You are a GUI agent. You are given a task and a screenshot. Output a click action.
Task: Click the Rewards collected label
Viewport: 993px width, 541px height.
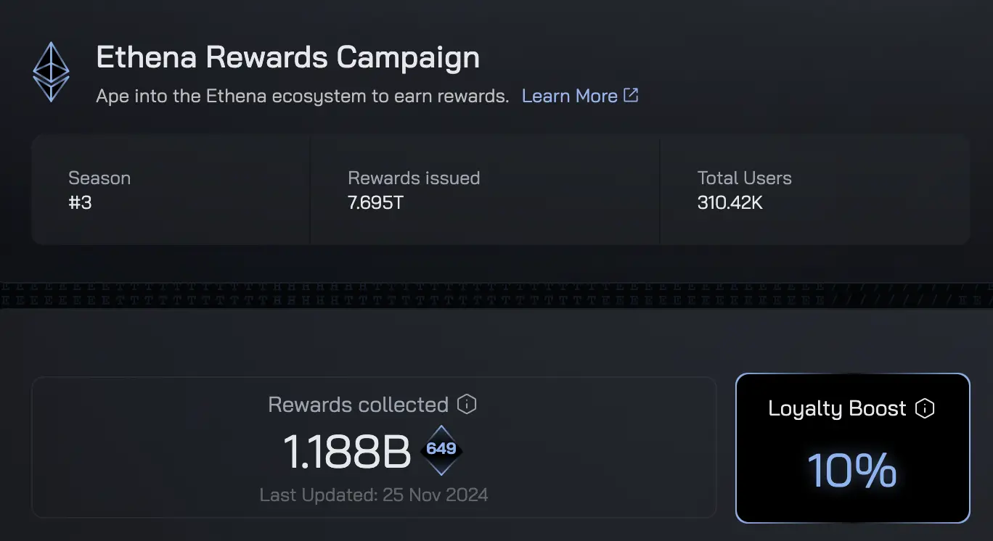click(359, 405)
